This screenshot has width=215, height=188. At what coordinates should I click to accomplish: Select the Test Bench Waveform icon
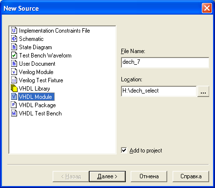[x=14, y=56]
